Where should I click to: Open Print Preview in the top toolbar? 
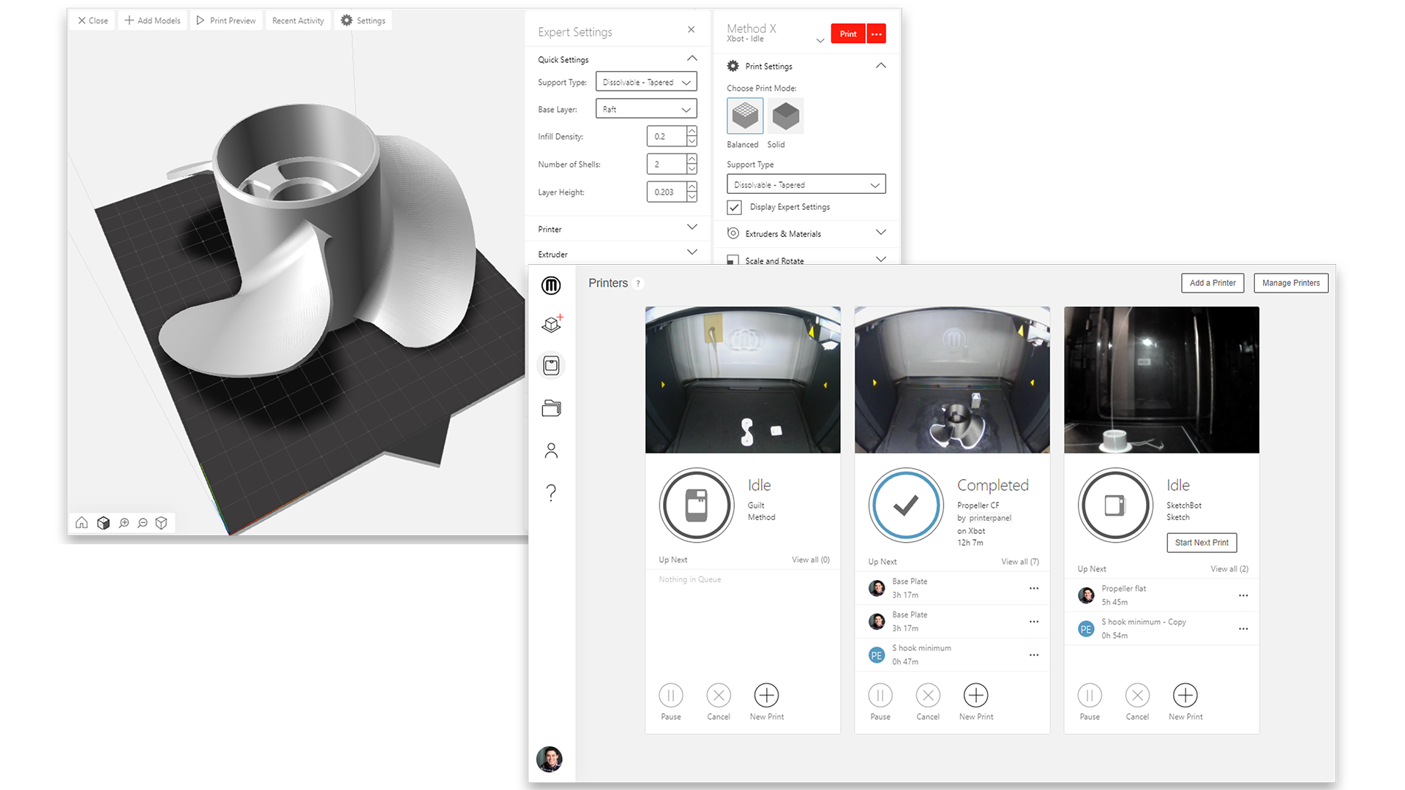tap(226, 20)
